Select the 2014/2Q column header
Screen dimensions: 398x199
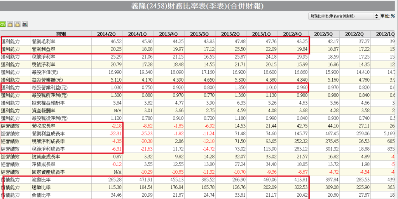(106, 34)
